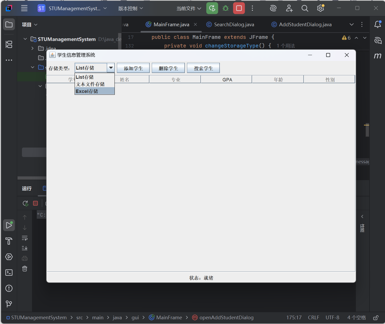Toggle read-only lock icon in the status bar

[x=376, y=318]
